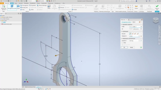Finish sketch with Zakończ szkic checkmark
This screenshot has height=90, width=161.
pos(157,7)
